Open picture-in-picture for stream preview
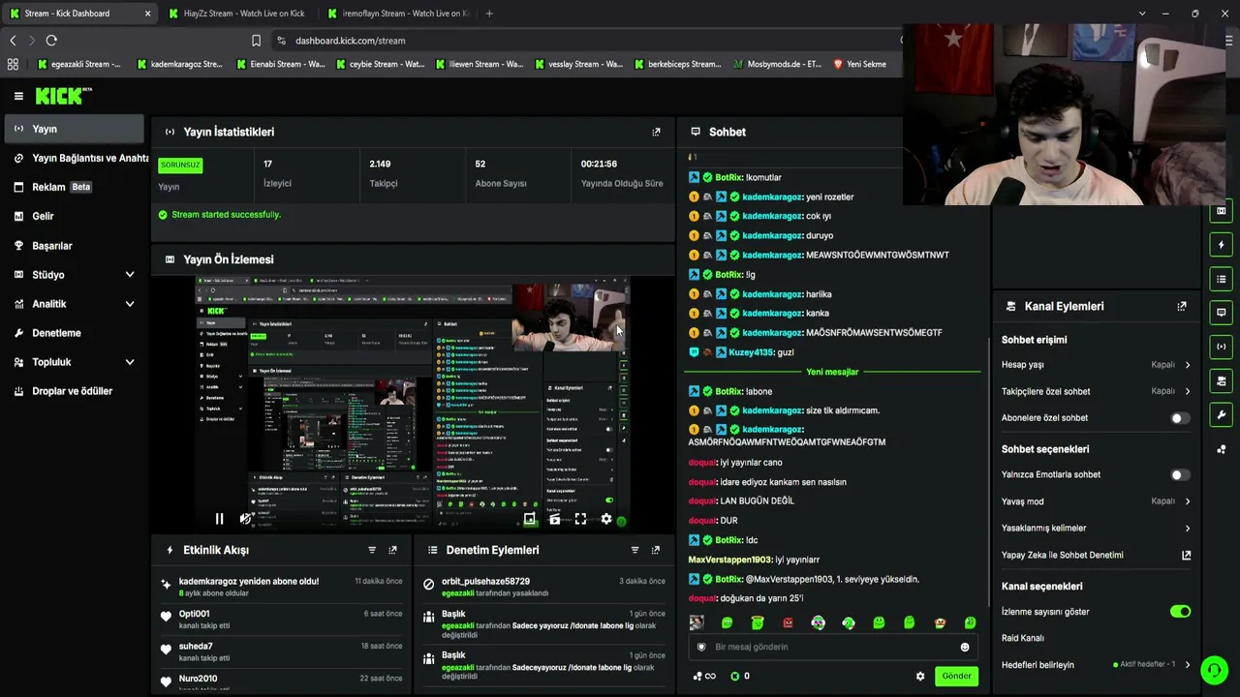The height and width of the screenshot is (697, 1240). [529, 519]
